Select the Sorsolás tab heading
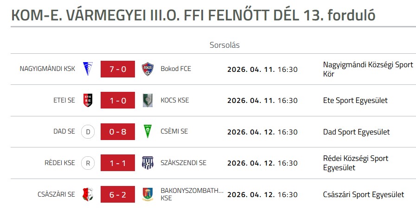This screenshot has height=211, width=416. 224,45
